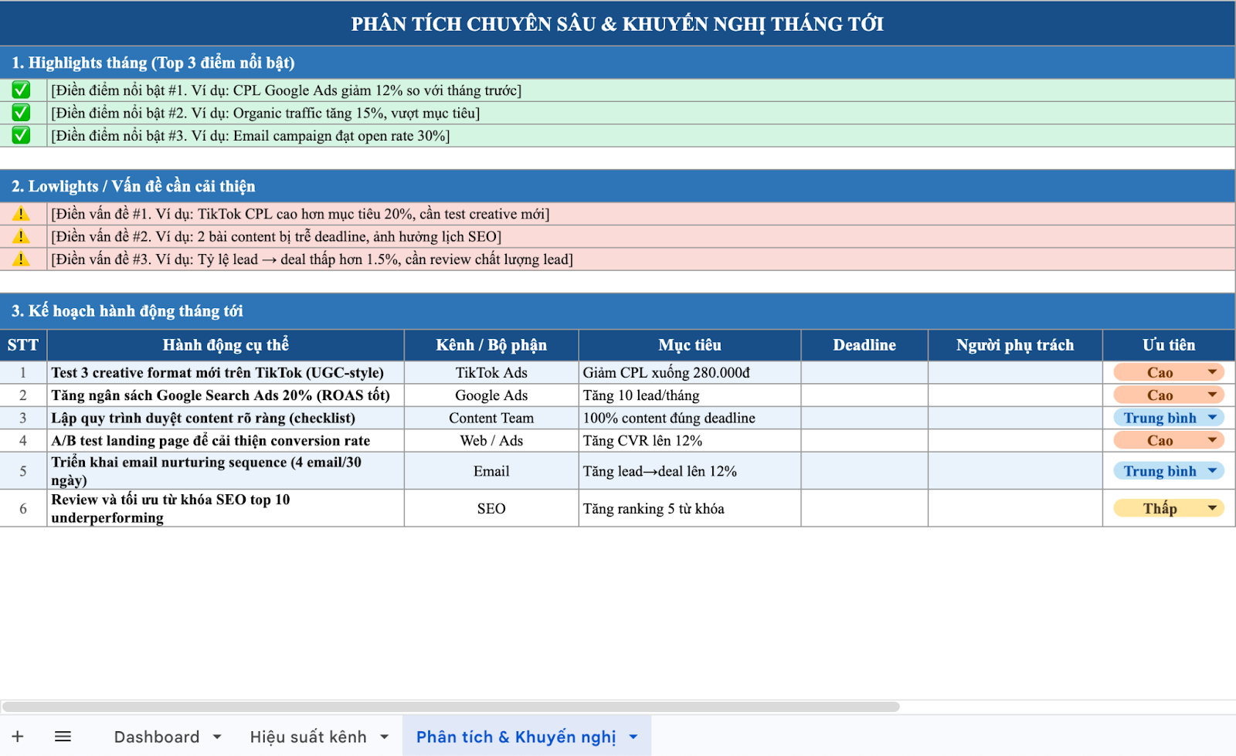This screenshot has width=1236, height=756.
Task: Open Phân tích & Khuyến nghị tab menu arrow
Action: [x=633, y=737]
